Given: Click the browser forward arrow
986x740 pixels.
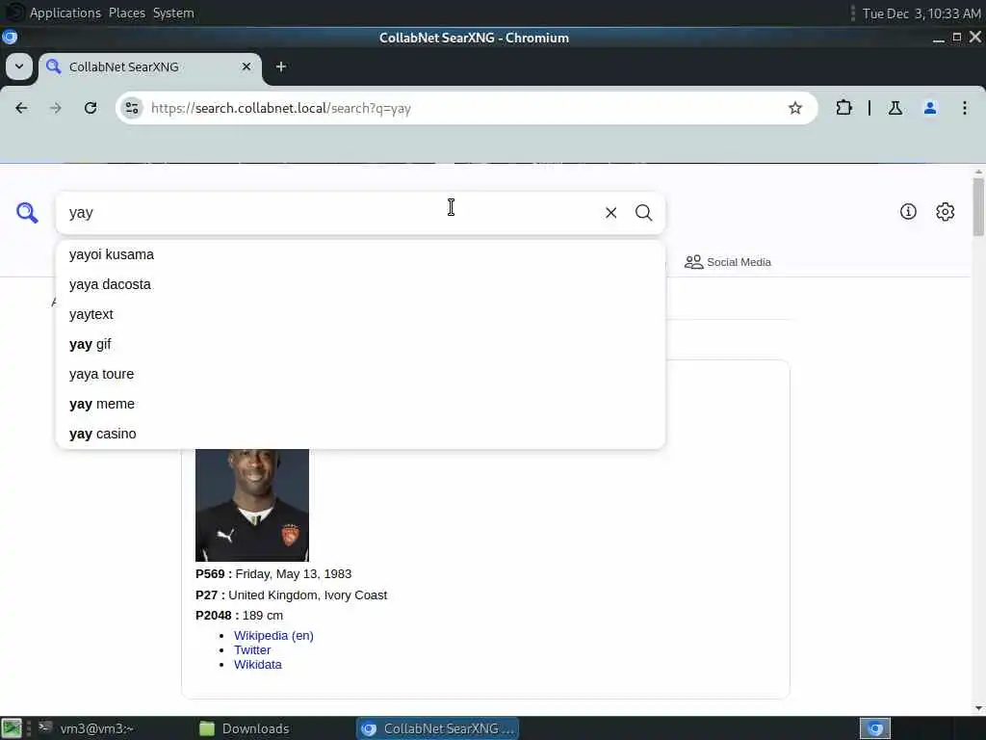Looking at the screenshot, I should coord(55,108).
